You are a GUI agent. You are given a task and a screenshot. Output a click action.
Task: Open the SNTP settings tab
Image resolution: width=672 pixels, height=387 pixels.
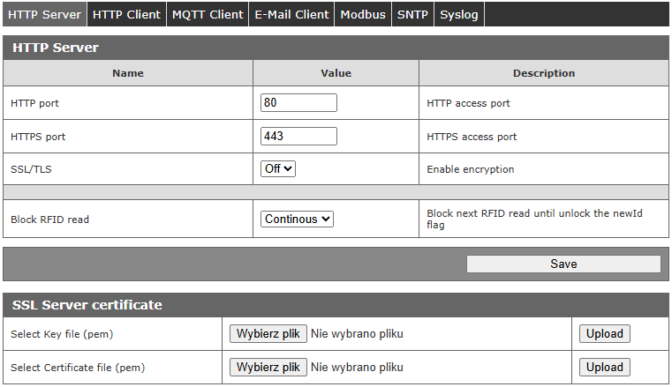coord(412,14)
